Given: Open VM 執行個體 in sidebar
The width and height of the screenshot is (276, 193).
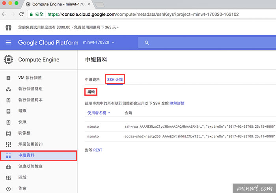Looking at the screenshot, I should tap(30, 78).
